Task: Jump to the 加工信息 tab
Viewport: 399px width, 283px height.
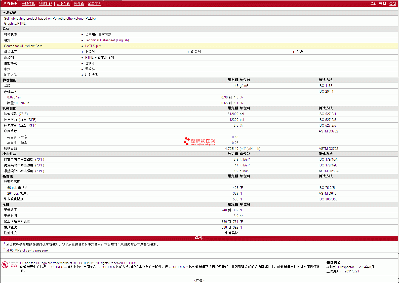Action: click(94, 4)
